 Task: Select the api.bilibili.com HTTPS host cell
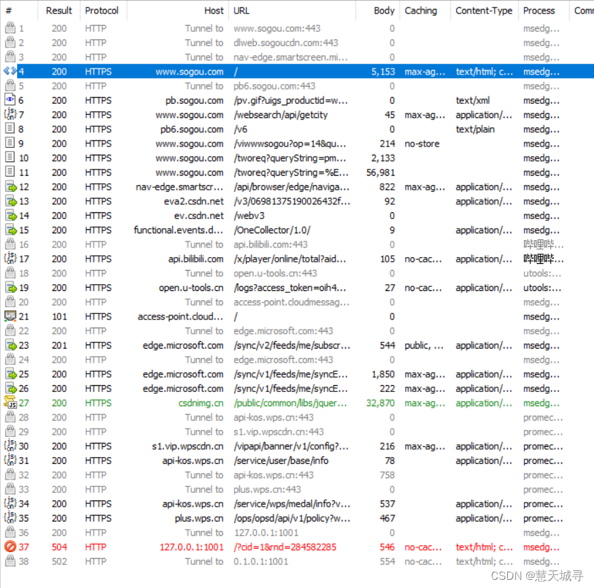196,259
